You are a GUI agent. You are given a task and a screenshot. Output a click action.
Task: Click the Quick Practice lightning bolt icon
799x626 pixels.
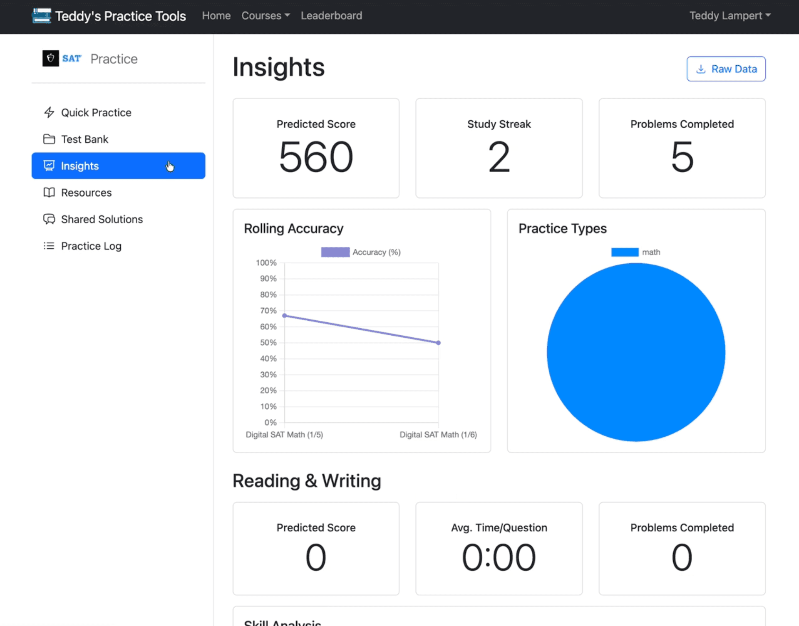tap(49, 112)
